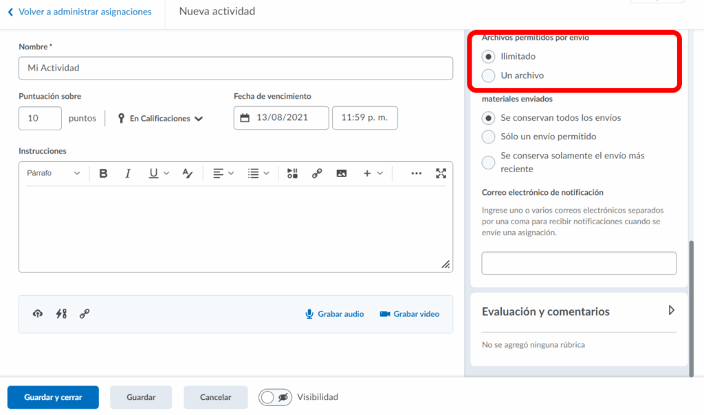The height and width of the screenshot is (415, 704).
Task: Click the insert image icon in the editor
Action: [341, 174]
